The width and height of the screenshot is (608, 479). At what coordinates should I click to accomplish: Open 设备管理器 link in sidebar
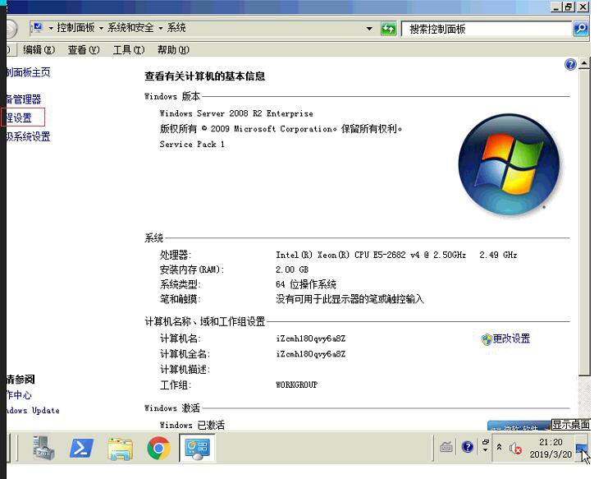tap(24, 99)
